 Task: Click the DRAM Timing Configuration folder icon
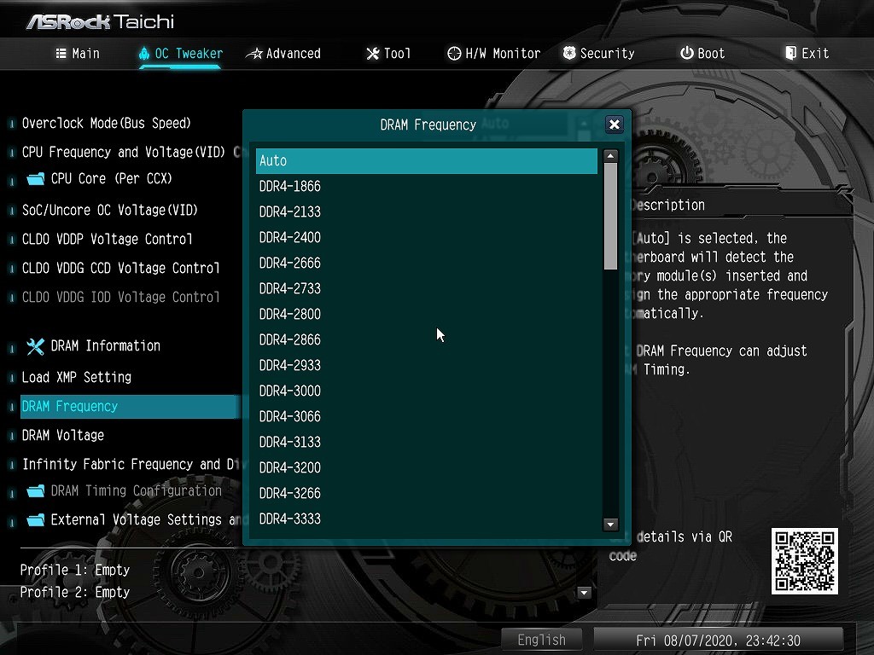coord(36,491)
